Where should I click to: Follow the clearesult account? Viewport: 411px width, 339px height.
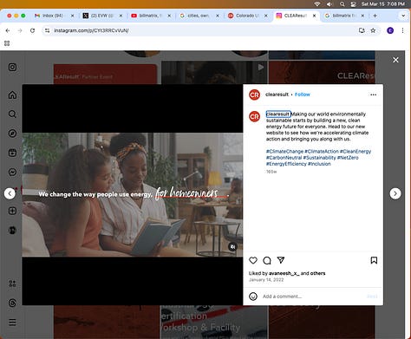point(303,95)
